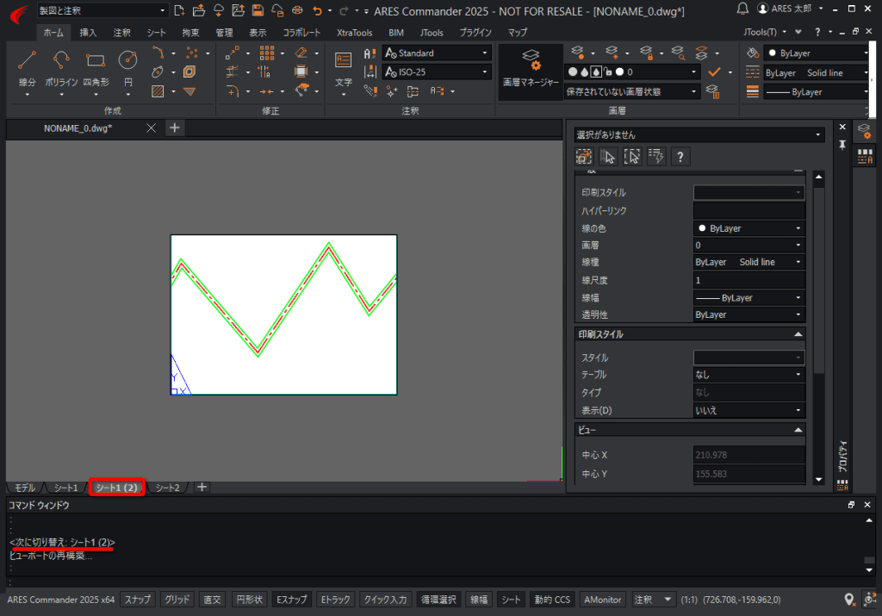Select the 四角形 (Rectangle) tool
Screen dimensions: 882x616
[x=96, y=62]
